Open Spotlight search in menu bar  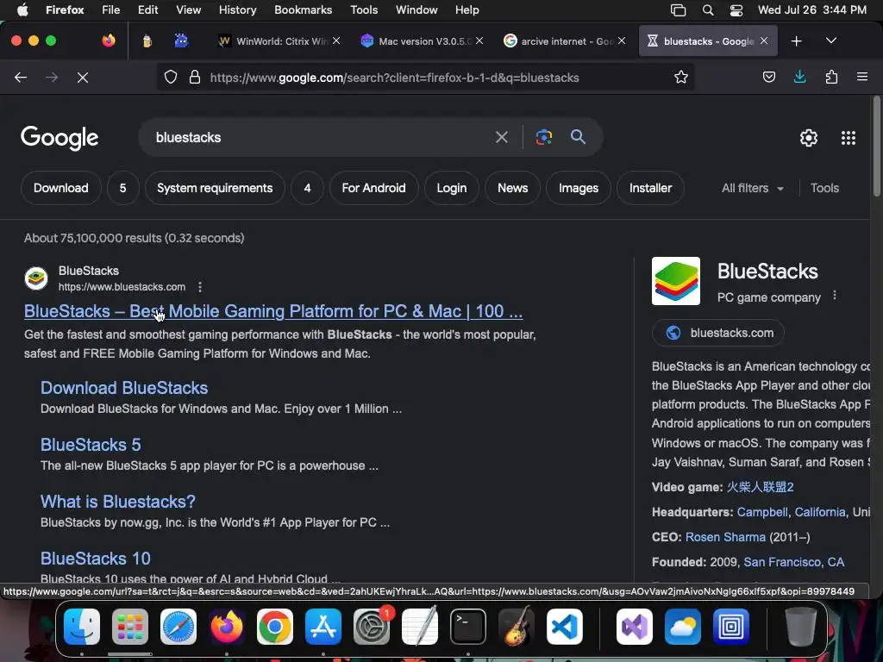click(x=708, y=10)
